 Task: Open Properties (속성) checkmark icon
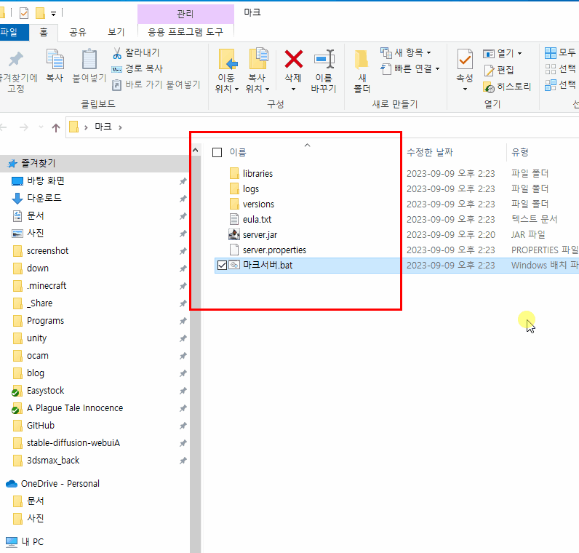(x=465, y=59)
